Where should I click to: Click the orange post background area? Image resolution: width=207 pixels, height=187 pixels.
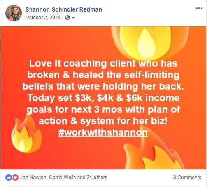point(69,44)
